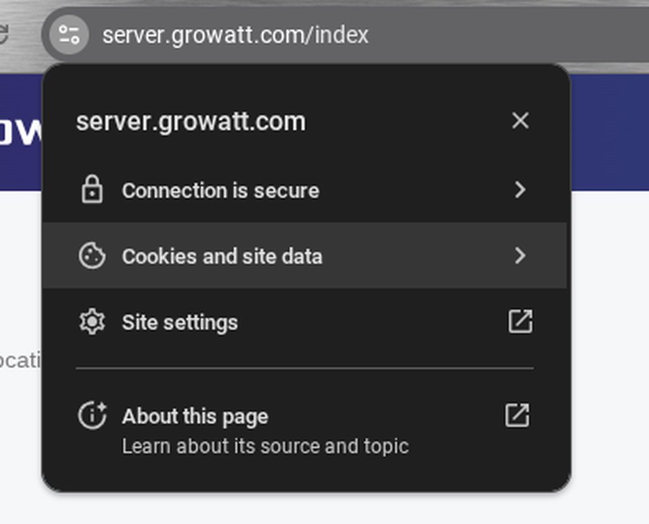Open Cookies and site data
Image resolution: width=649 pixels, height=524 pixels.
click(222, 256)
